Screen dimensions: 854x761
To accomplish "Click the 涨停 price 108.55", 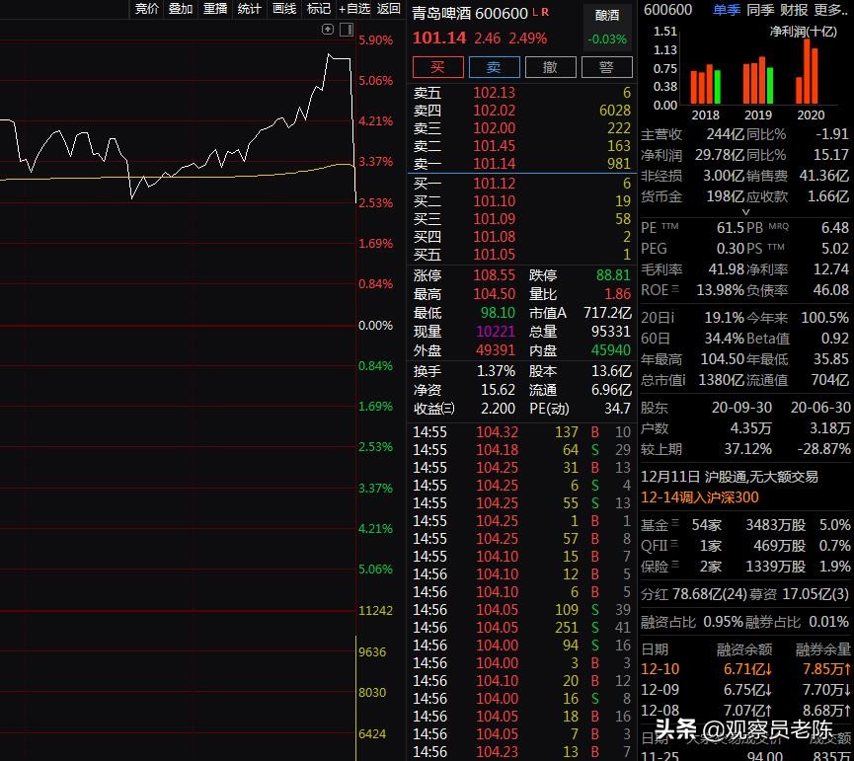I will tap(494, 275).
